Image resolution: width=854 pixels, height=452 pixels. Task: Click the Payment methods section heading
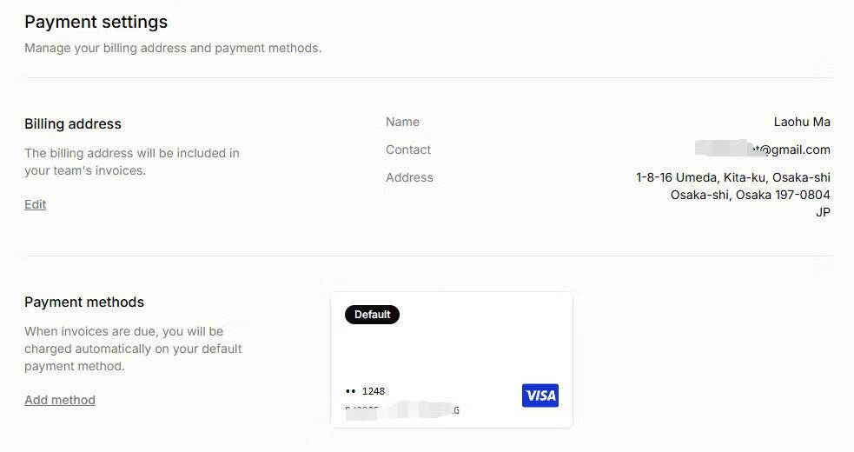tap(84, 302)
